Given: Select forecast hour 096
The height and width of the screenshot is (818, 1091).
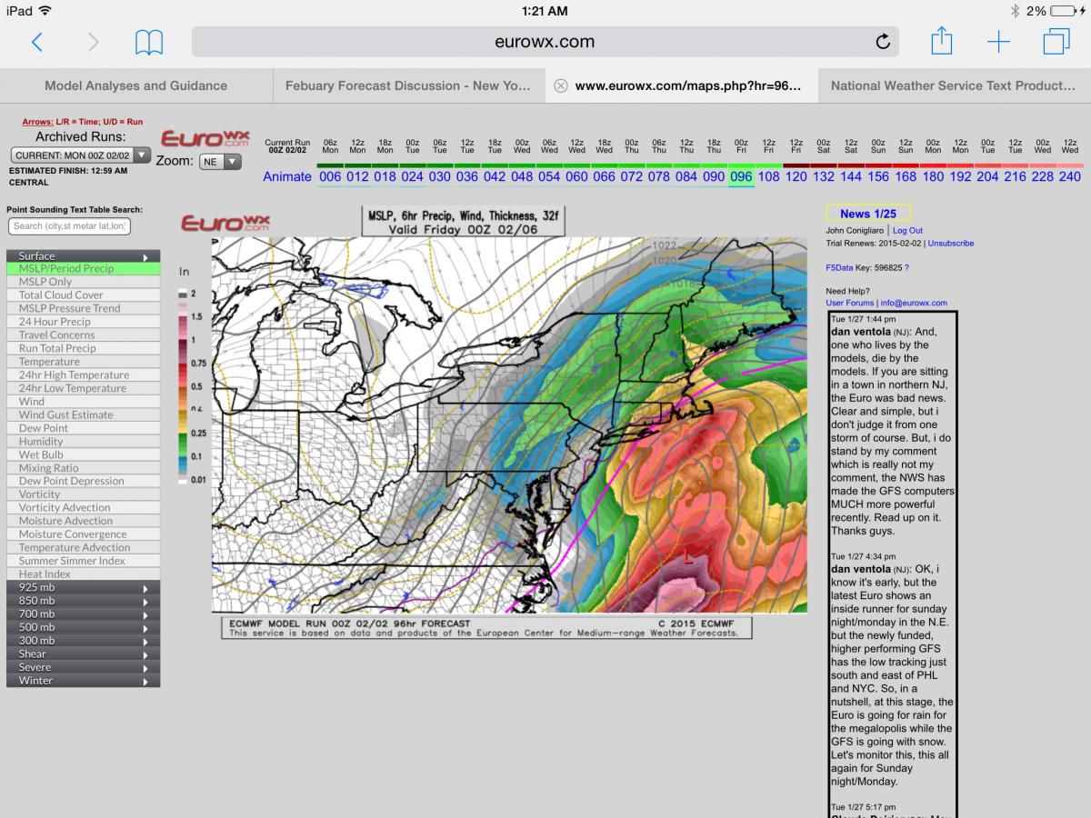Looking at the screenshot, I should [x=741, y=176].
